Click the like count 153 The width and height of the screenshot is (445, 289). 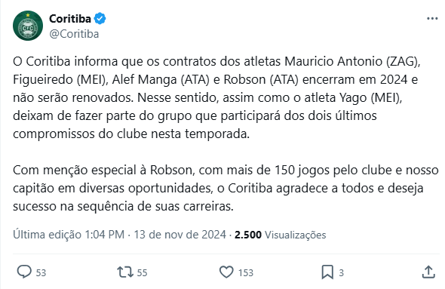coord(246,273)
